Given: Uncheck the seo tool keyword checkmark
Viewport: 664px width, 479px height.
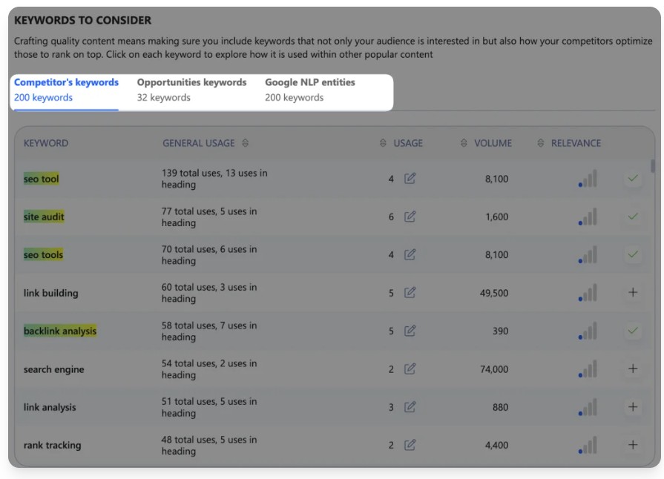Looking at the screenshot, I should tap(633, 179).
